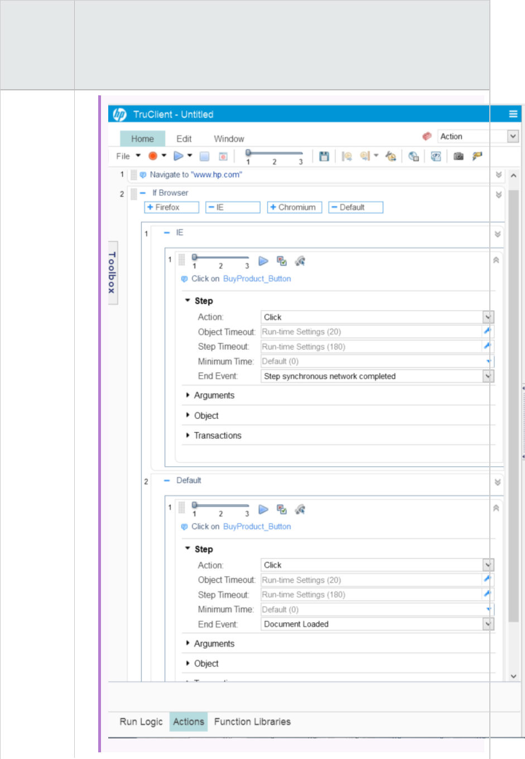Collapse the Step section in IE step
This screenshot has height=759, width=525.
coord(187,300)
